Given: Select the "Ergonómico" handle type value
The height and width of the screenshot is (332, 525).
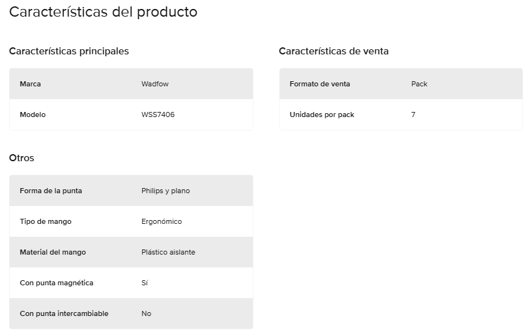Looking at the screenshot, I should coord(161,221).
